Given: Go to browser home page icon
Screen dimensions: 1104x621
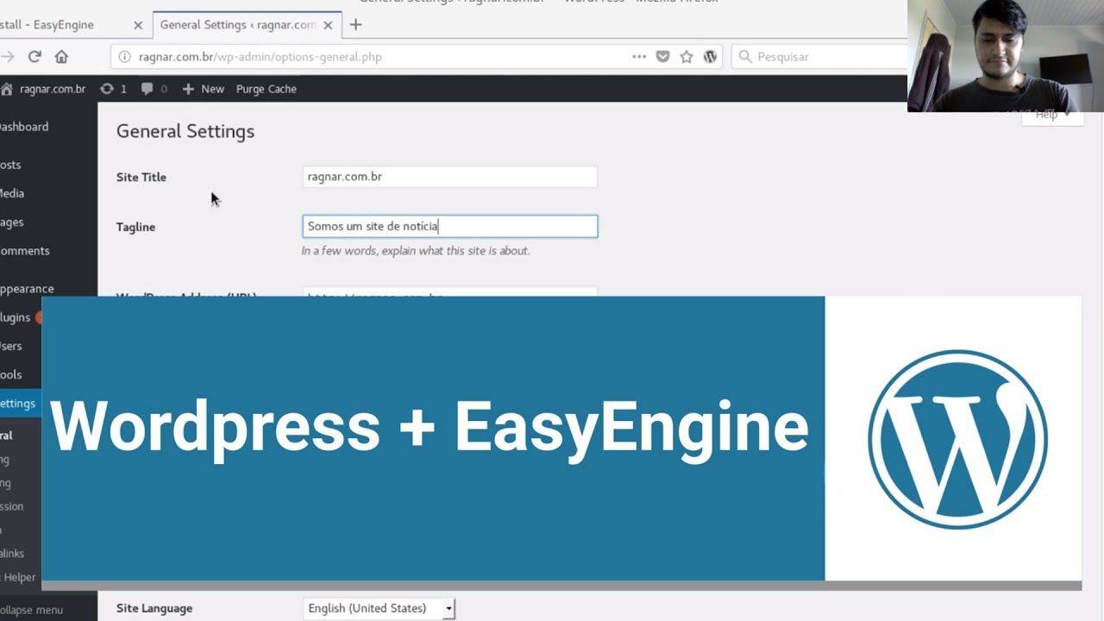Looking at the screenshot, I should (x=61, y=57).
